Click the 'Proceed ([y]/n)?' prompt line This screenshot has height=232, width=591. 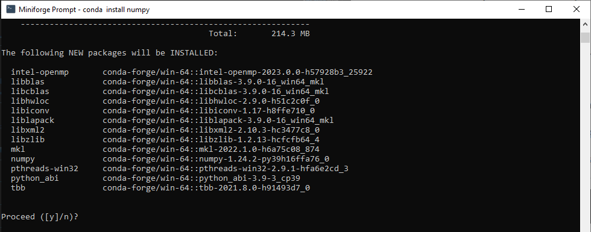(x=40, y=217)
